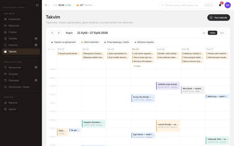Open Müşteriler menu item
Viewport: 234px width, 146px height.
(x=21, y=26)
